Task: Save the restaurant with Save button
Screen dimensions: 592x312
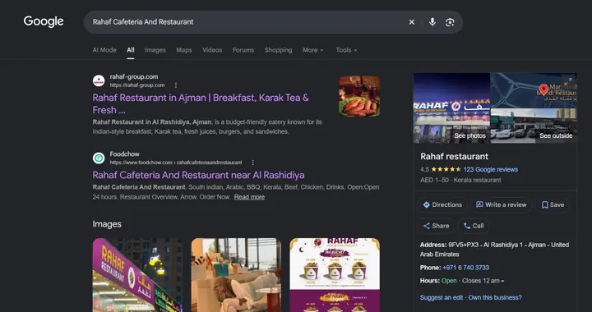Action: tap(553, 205)
